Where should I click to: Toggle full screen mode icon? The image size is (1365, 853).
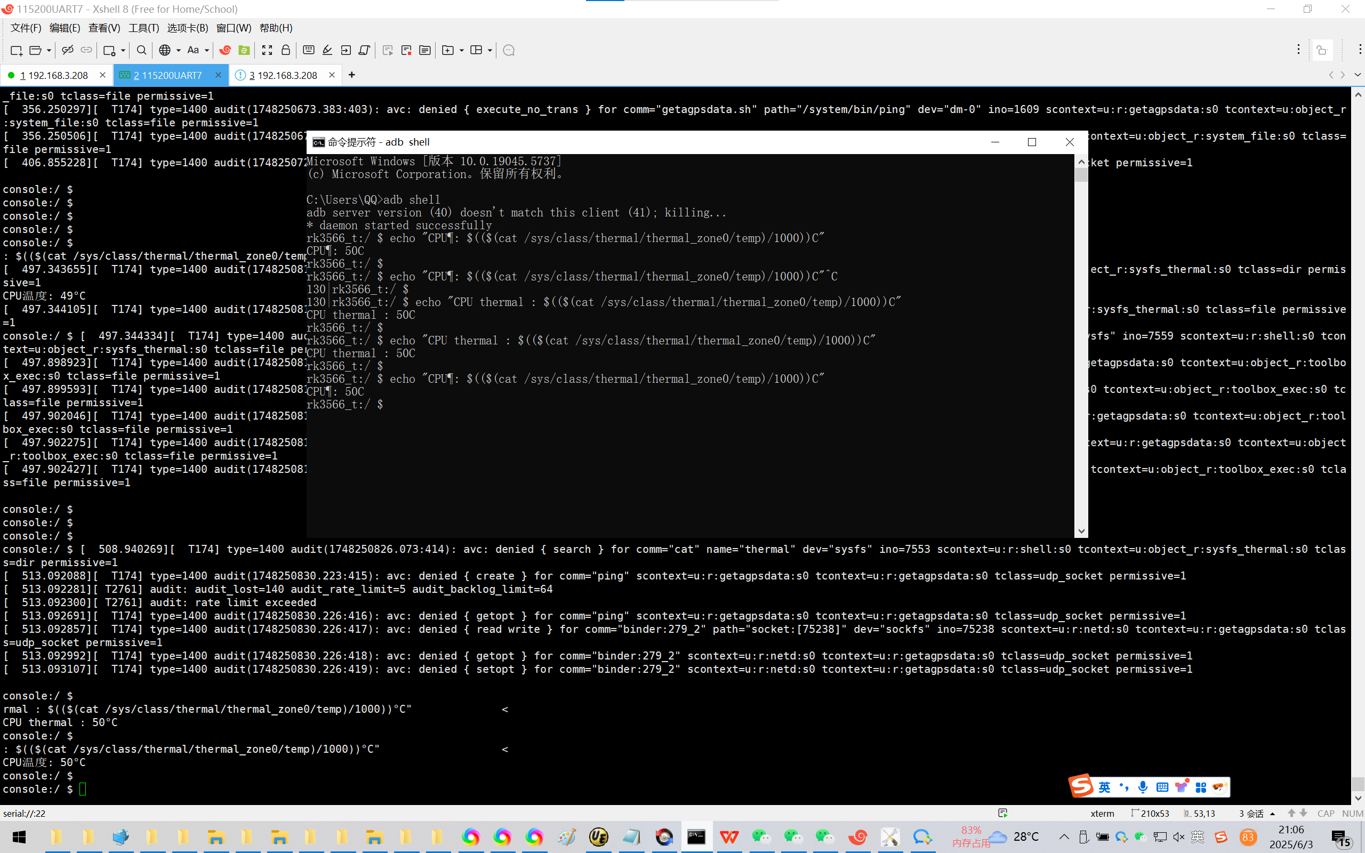click(x=267, y=50)
